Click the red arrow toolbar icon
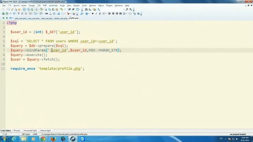 point(68,13)
